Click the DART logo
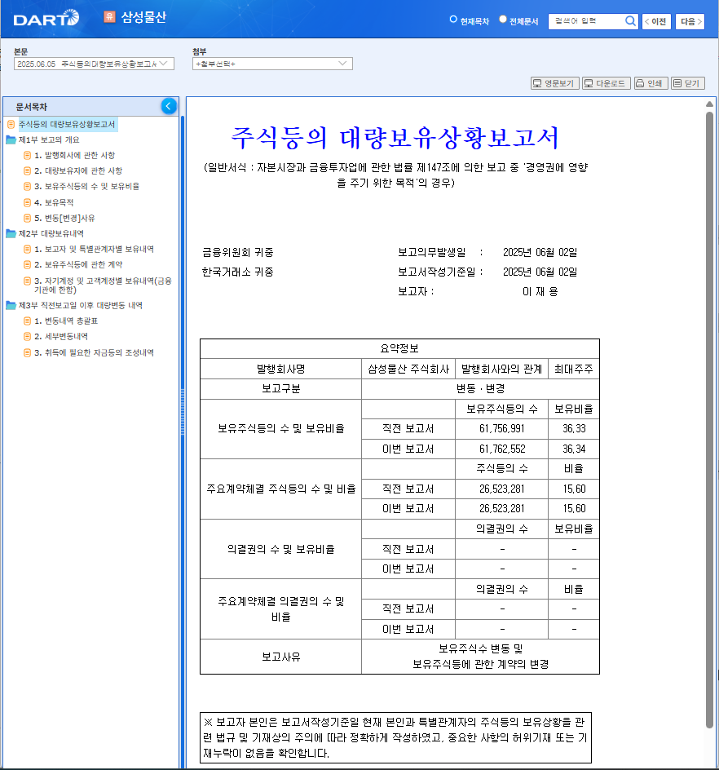Screen dimensions: 719x770 tap(46, 18)
